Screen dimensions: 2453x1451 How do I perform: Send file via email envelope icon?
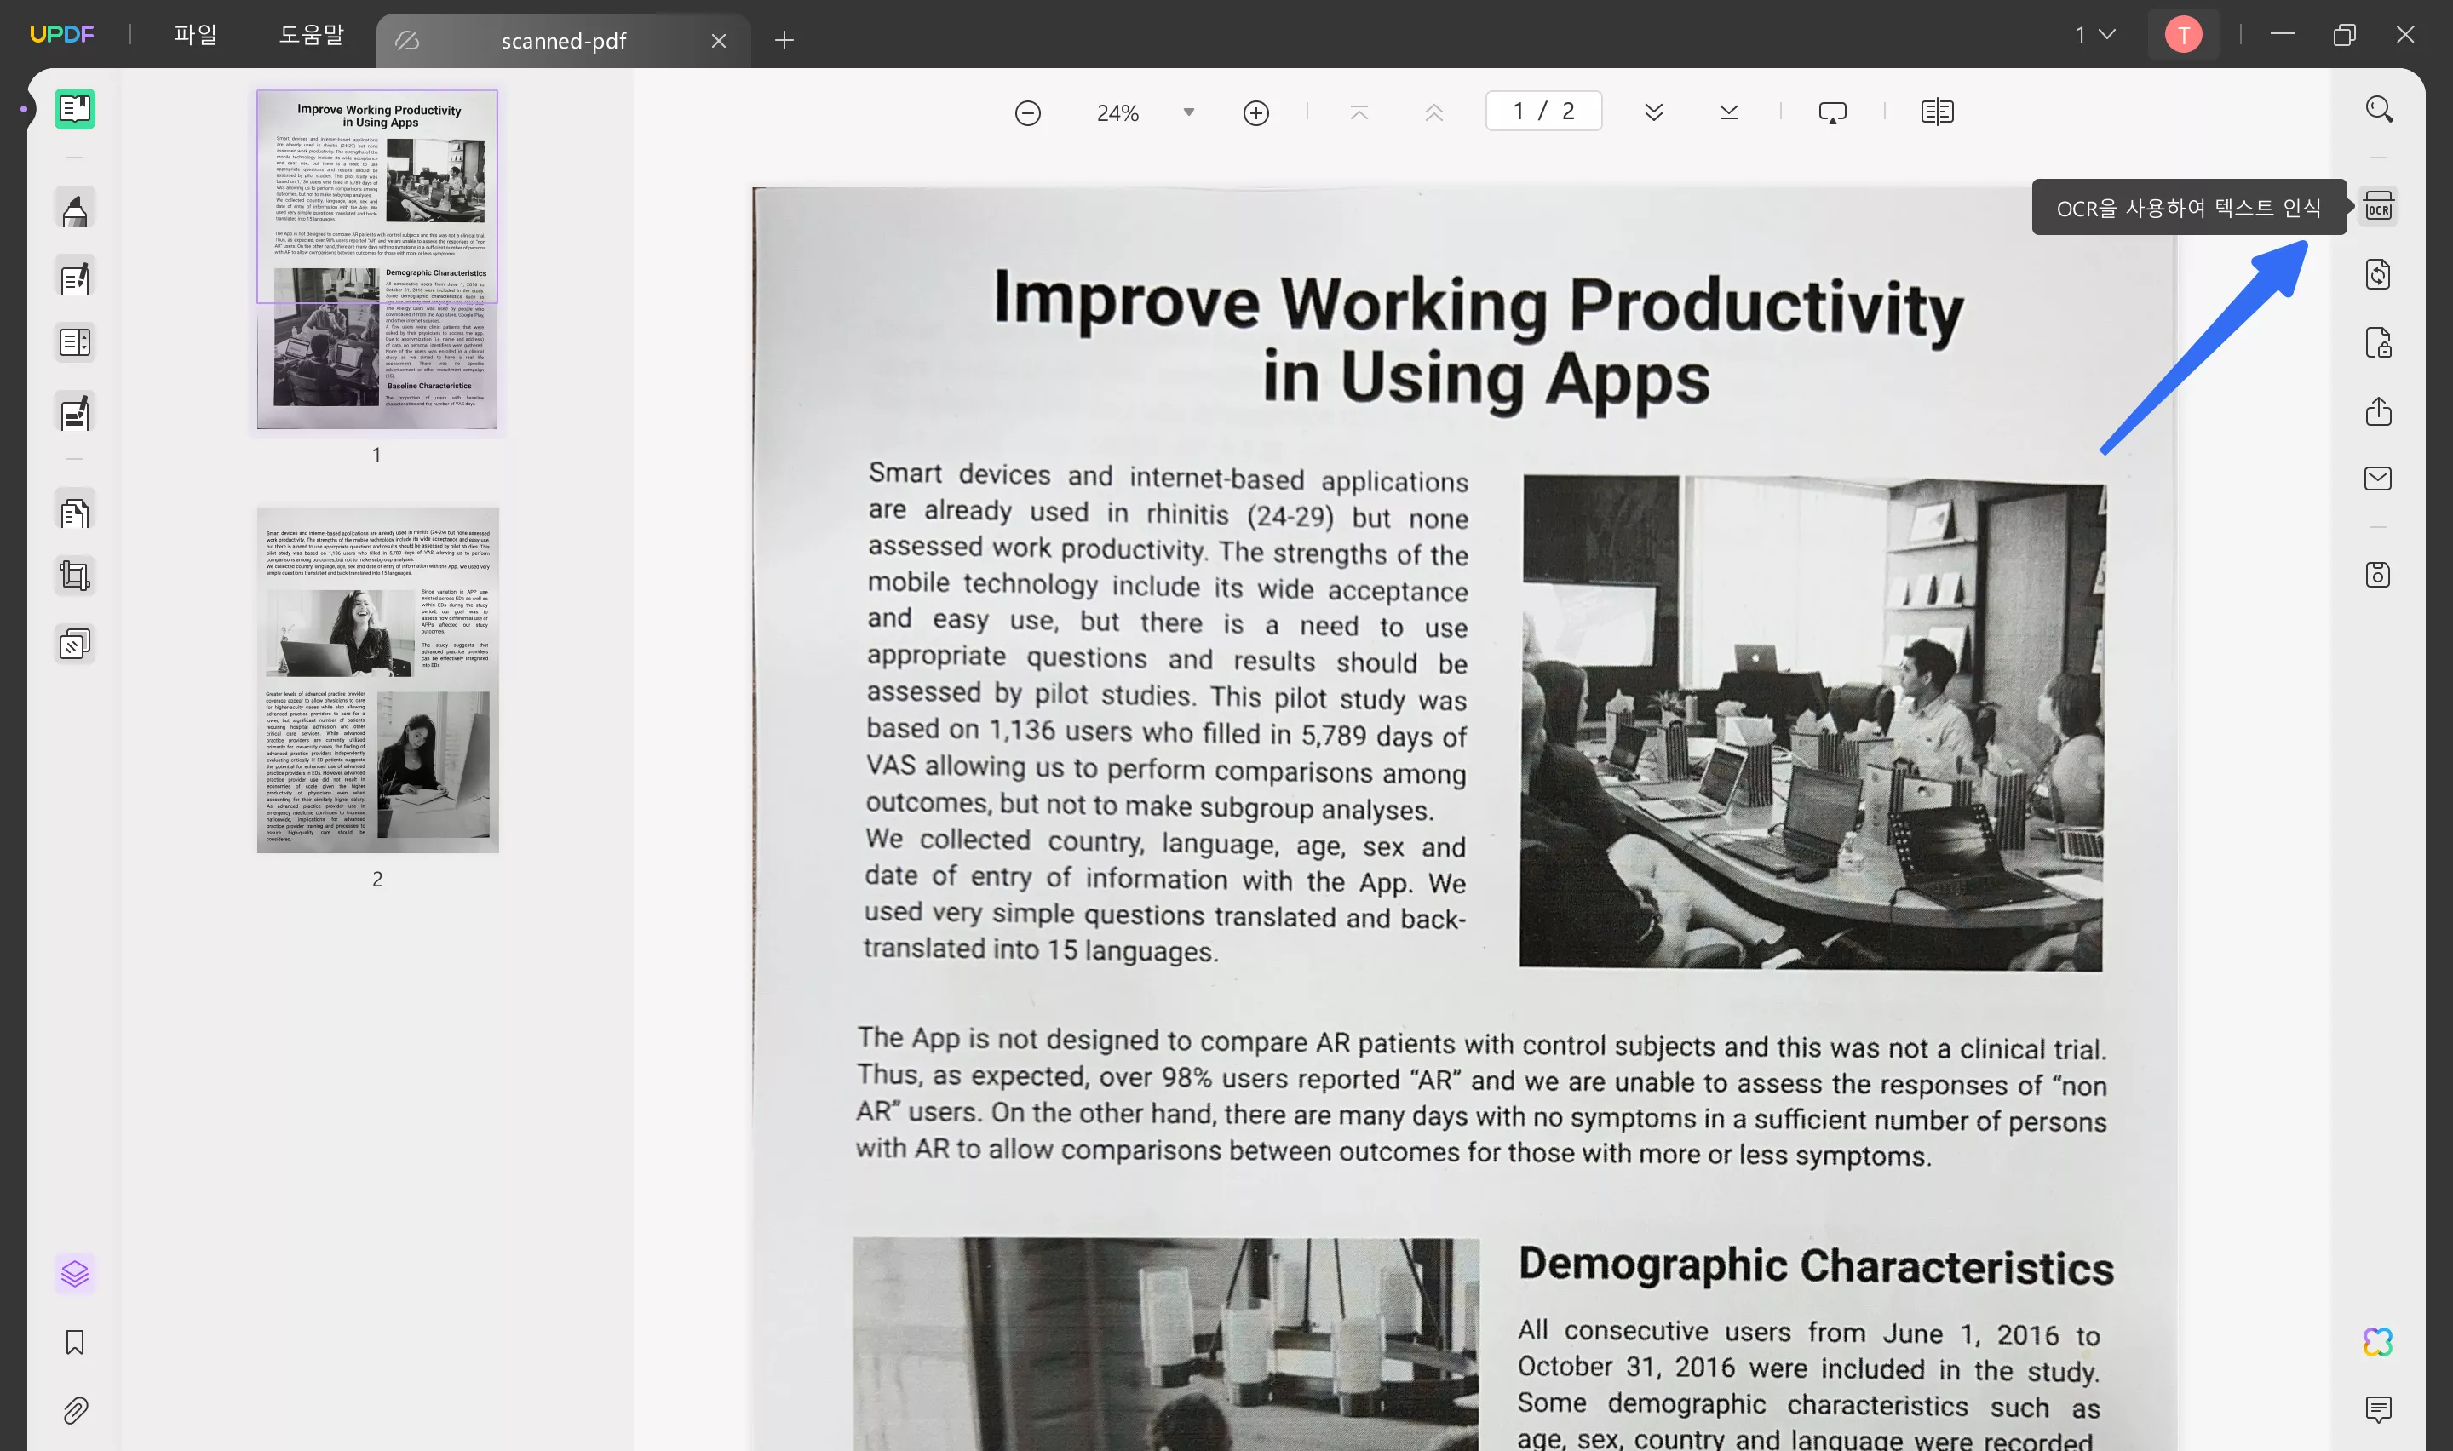pyautogui.click(x=2378, y=478)
